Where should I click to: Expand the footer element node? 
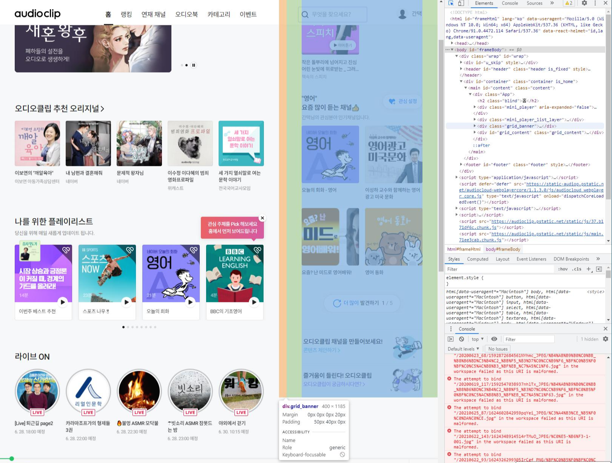click(461, 164)
